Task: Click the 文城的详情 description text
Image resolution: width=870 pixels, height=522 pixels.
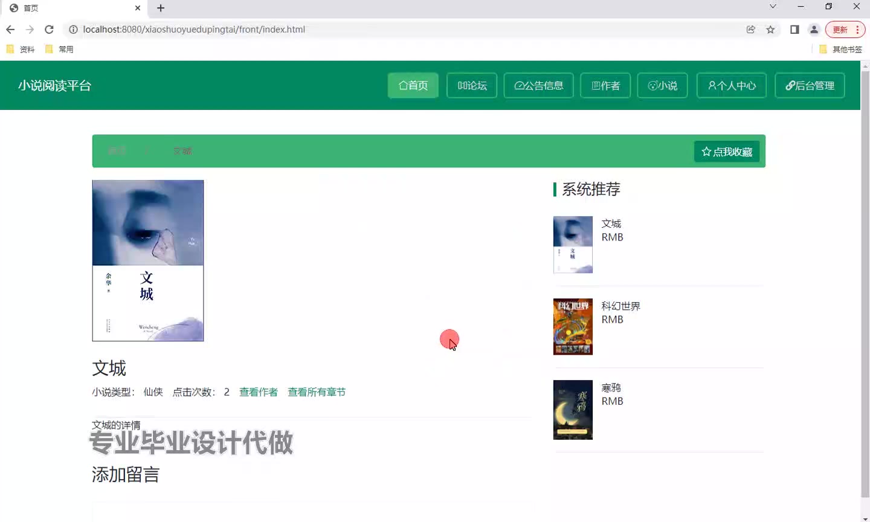Action: (x=116, y=425)
